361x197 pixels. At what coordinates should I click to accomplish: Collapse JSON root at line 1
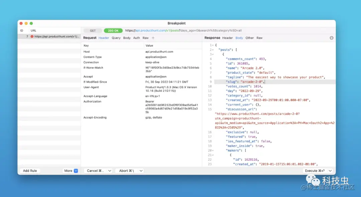click(x=213, y=45)
